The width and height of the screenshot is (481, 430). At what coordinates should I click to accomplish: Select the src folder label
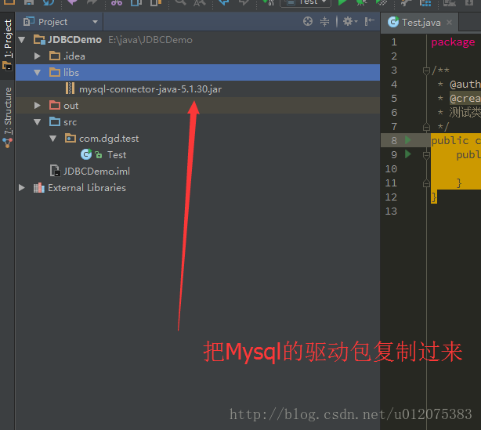click(x=70, y=122)
